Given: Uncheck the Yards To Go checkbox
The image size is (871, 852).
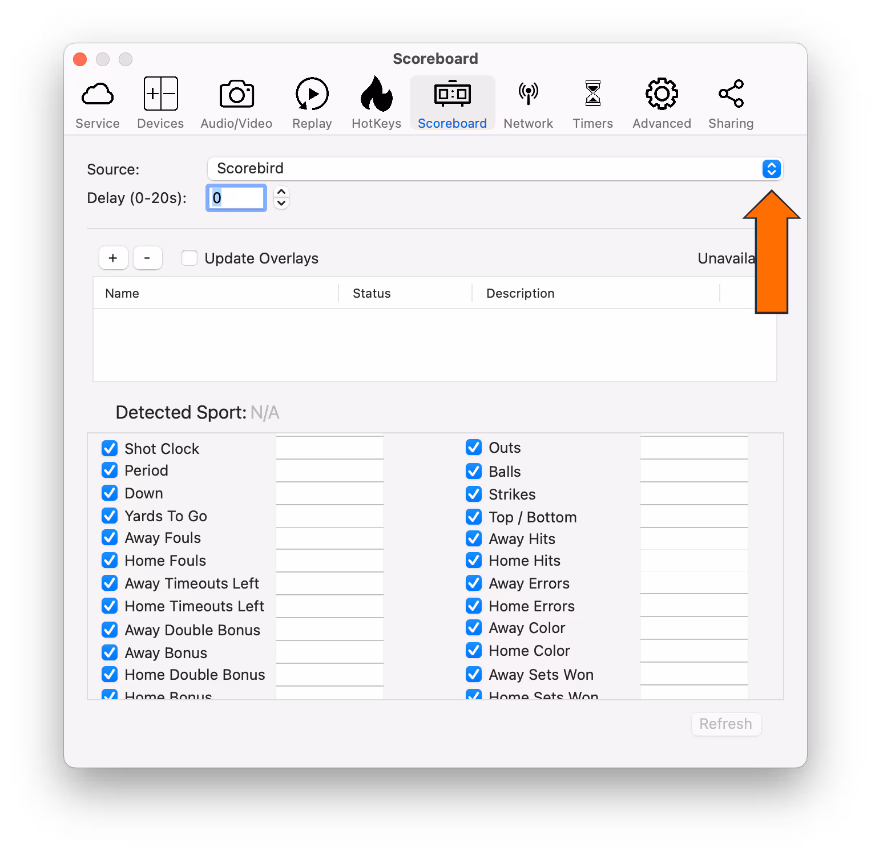Looking at the screenshot, I should tap(110, 516).
